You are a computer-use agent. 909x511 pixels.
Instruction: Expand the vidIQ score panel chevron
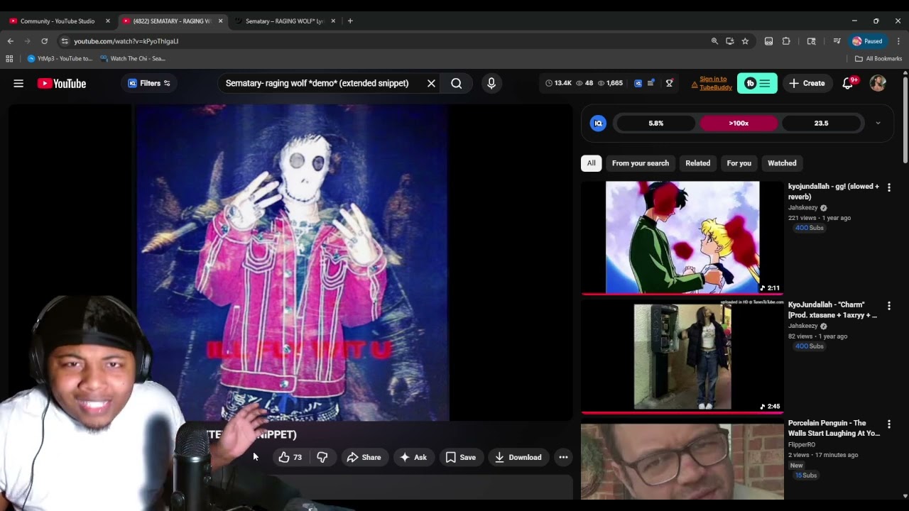(x=878, y=123)
